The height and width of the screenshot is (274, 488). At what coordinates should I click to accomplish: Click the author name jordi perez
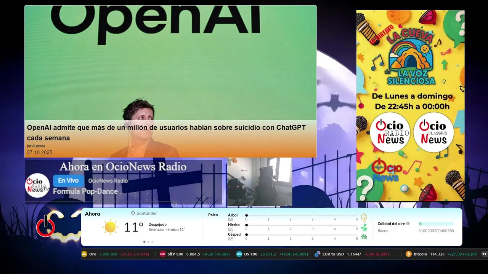click(36, 146)
